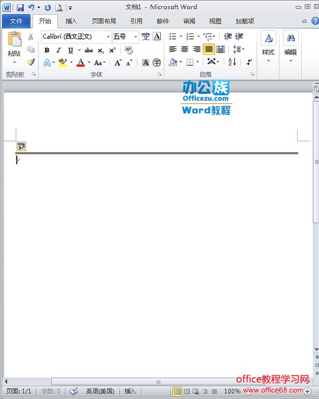Open Word Help question mark
Viewport: 319px width, 399px height.
point(315,21)
